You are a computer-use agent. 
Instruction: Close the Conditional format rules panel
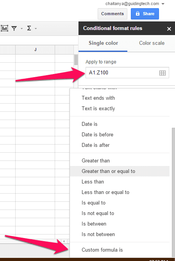click(x=169, y=29)
